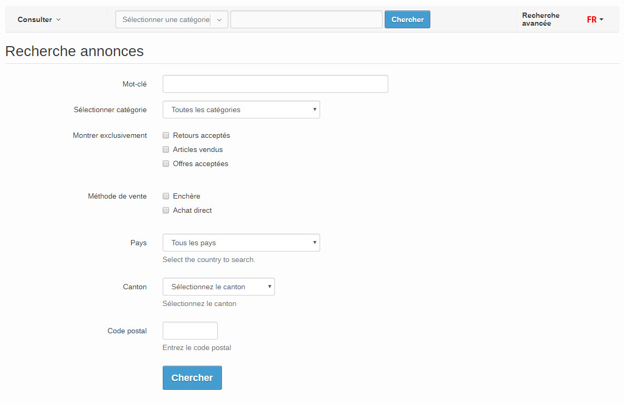This screenshot has height=404, width=624.
Task: Click the 'Sélectionnez le canton' hint below dropdown
Action: coord(199,303)
